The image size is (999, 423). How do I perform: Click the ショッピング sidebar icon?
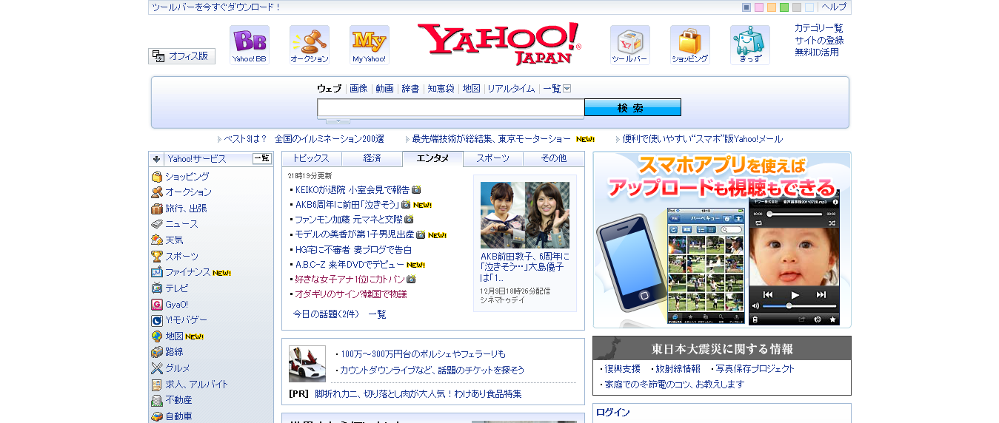(x=157, y=177)
